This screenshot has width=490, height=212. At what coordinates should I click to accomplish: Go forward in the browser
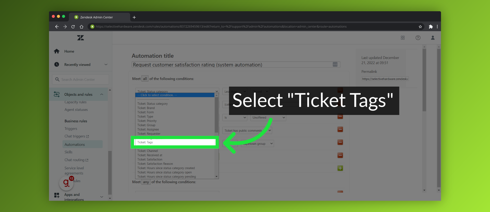tap(65, 27)
